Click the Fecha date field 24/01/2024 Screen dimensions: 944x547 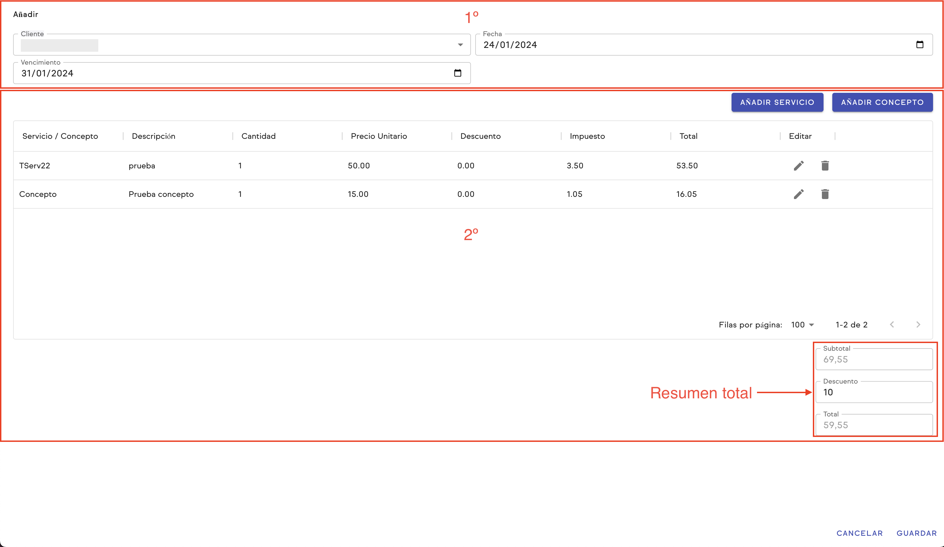(x=510, y=45)
